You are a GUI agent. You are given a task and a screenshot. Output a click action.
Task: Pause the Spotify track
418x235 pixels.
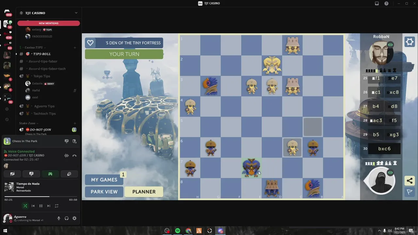click(x=41, y=206)
